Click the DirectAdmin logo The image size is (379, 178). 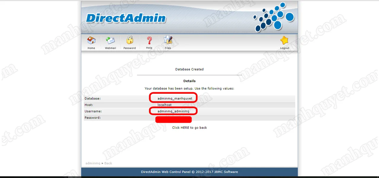click(x=126, y=18)
